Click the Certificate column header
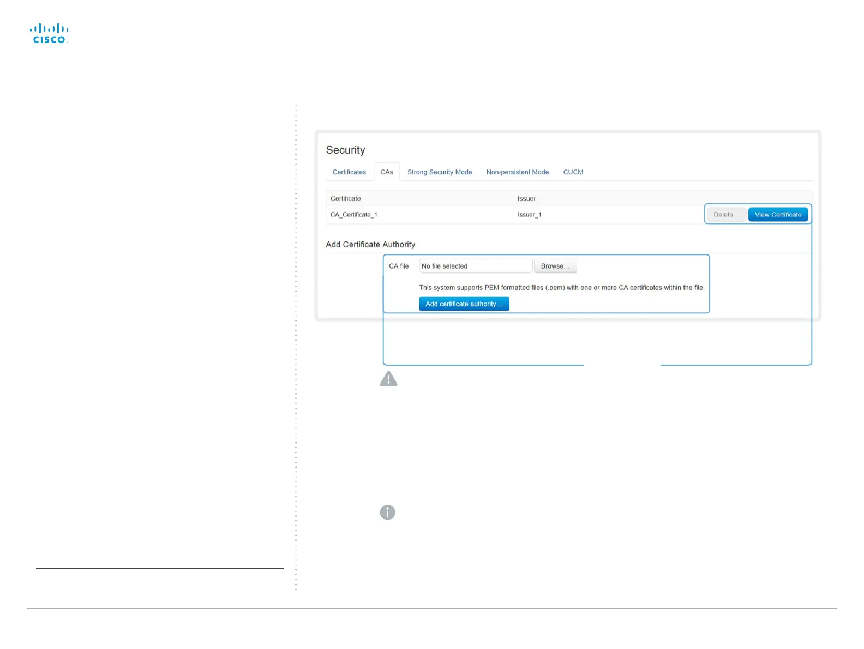 [x=346, y=198]
